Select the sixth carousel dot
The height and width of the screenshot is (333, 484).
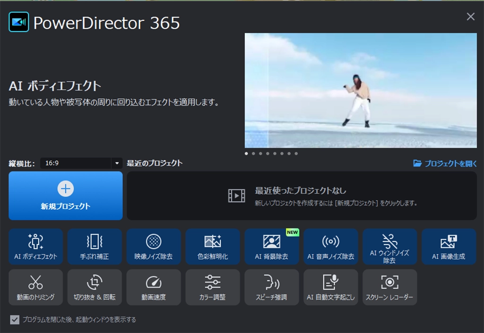pos(282,154)
